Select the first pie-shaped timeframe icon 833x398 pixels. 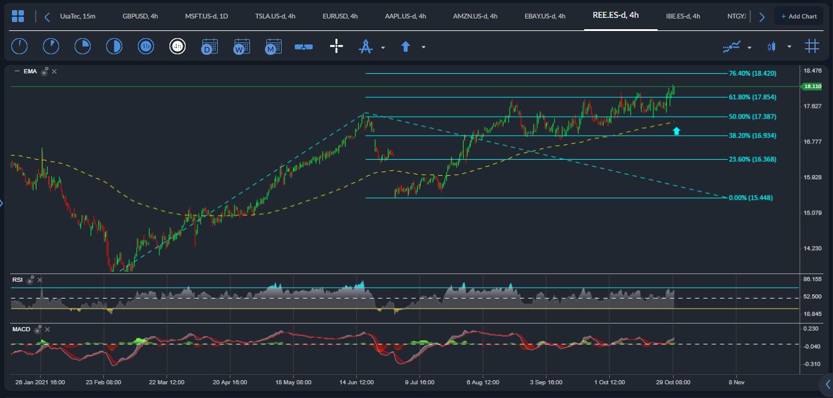20,46
